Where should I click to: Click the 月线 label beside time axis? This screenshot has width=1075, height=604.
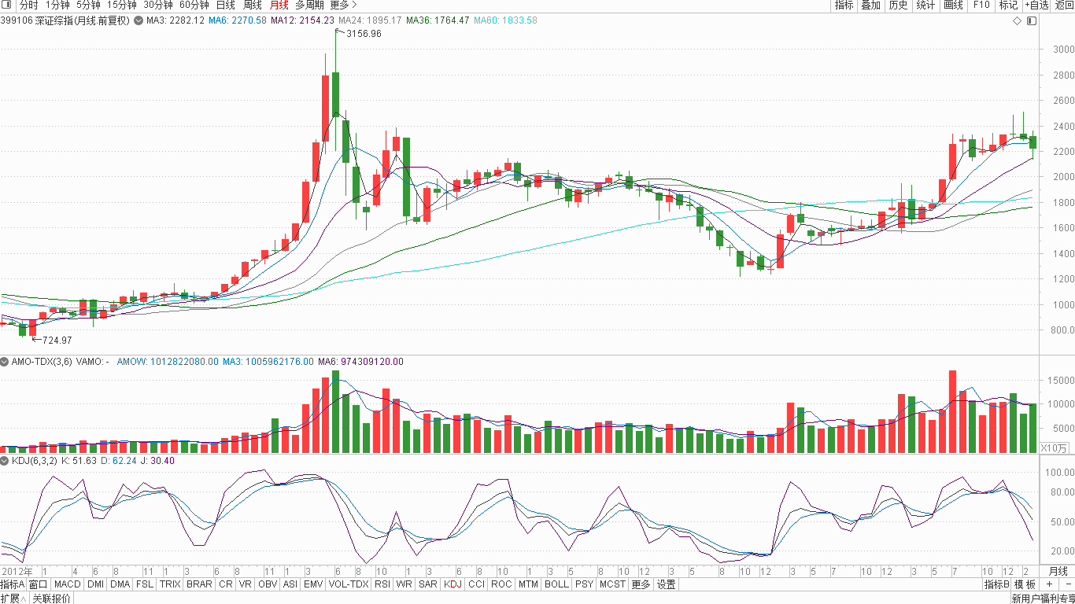coord(1058,571)
